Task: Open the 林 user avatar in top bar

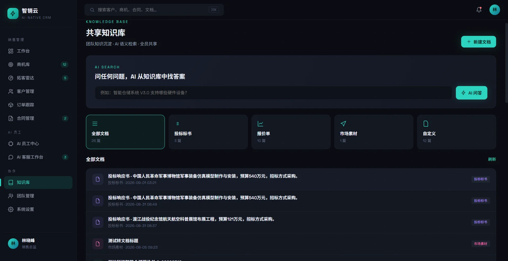Action: point(495,10)
